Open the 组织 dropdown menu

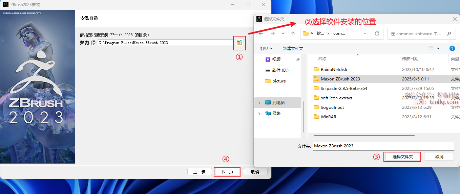coord(266,49)
